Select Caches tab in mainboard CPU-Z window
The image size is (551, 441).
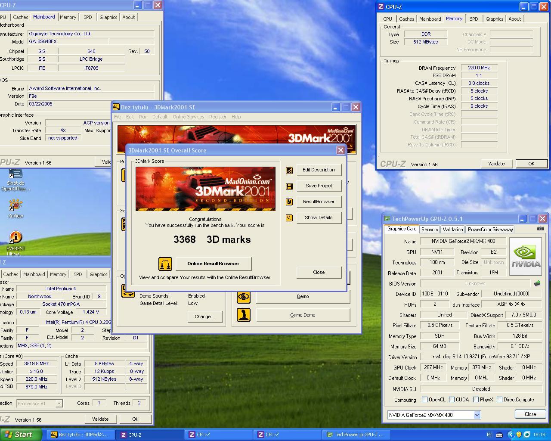[20, 17]
